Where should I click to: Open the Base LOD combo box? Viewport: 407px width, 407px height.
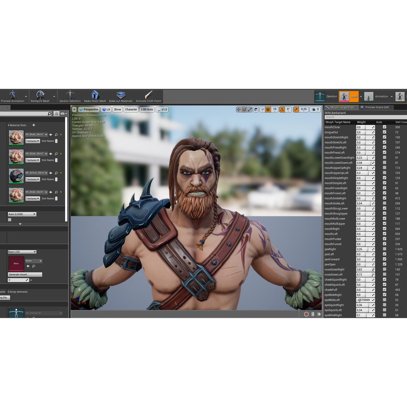click(x=22, y=252)
